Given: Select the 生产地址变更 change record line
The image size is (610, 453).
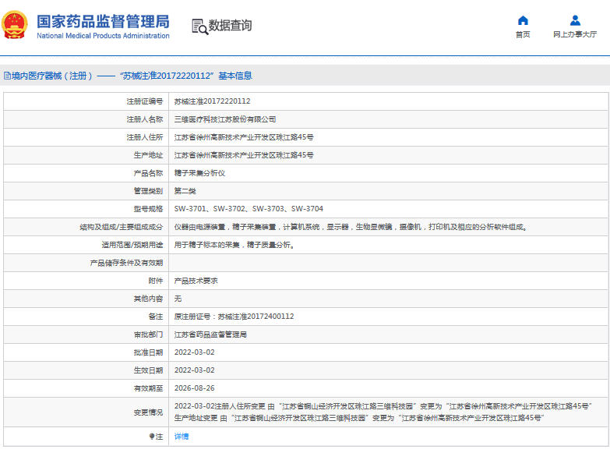Looking at the screenshot, I should [359, 418].
